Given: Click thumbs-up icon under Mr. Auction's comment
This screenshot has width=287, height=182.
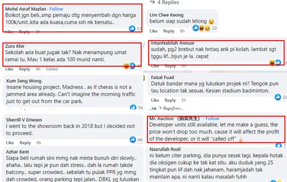Looking at the screenshot, I should tap(279, 145).
